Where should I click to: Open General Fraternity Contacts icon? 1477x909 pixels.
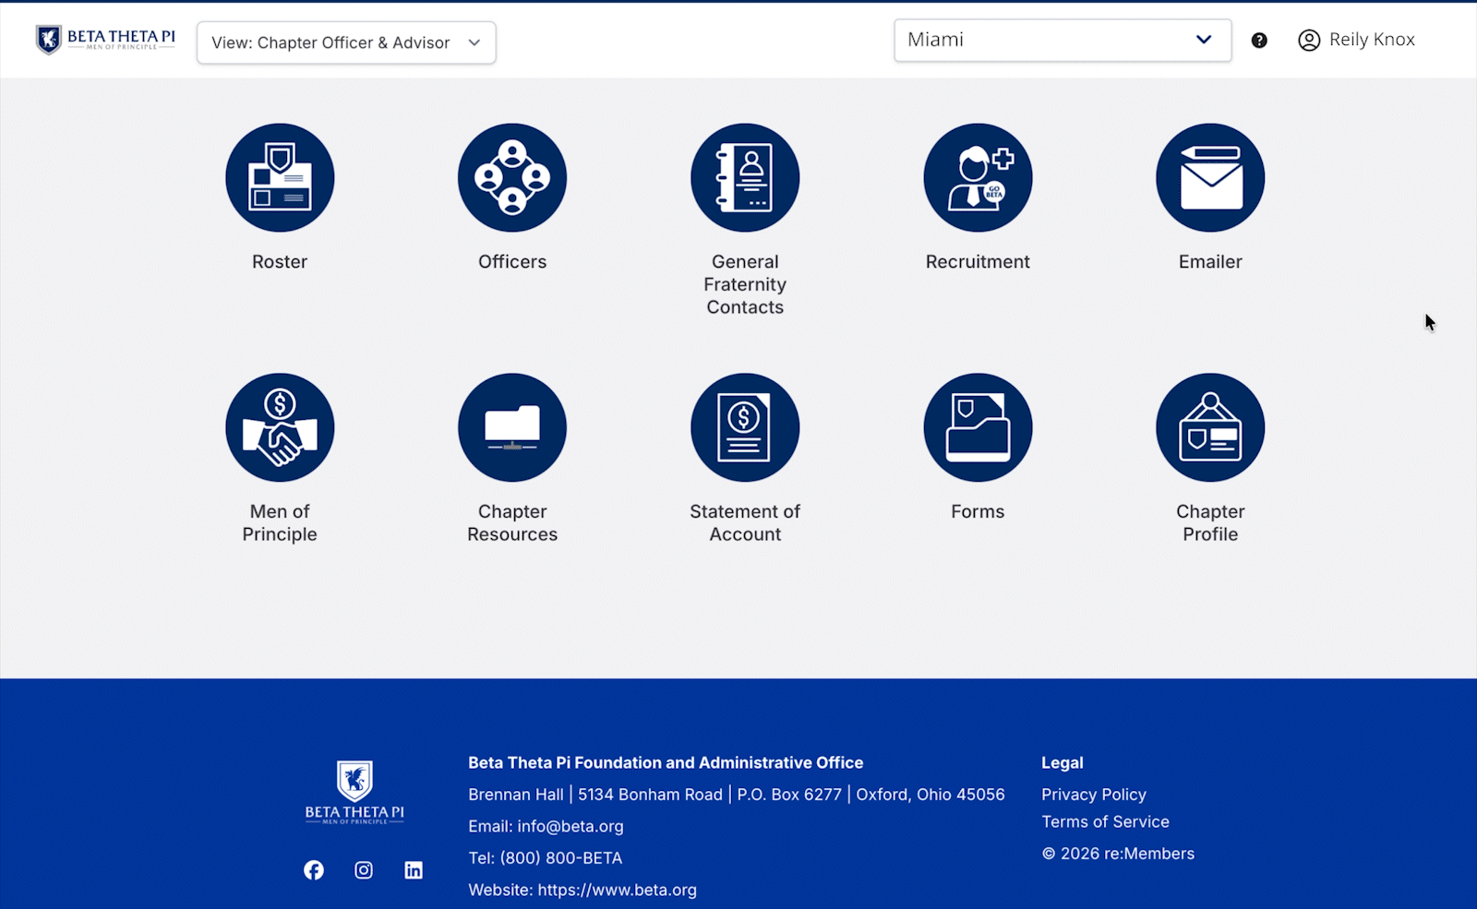[745, 178]
